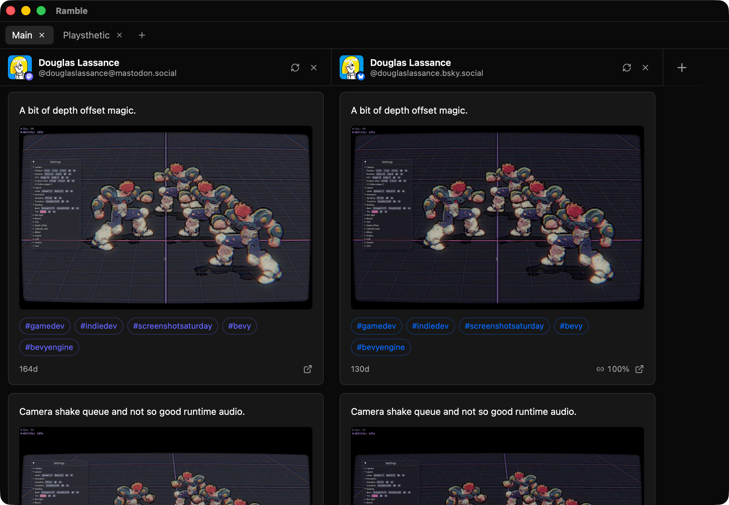Click Bluesky 'A bit of depth offset magic.' text
Image resolution: width=729 pixels, height=505 pixels.
coord(409,110)
